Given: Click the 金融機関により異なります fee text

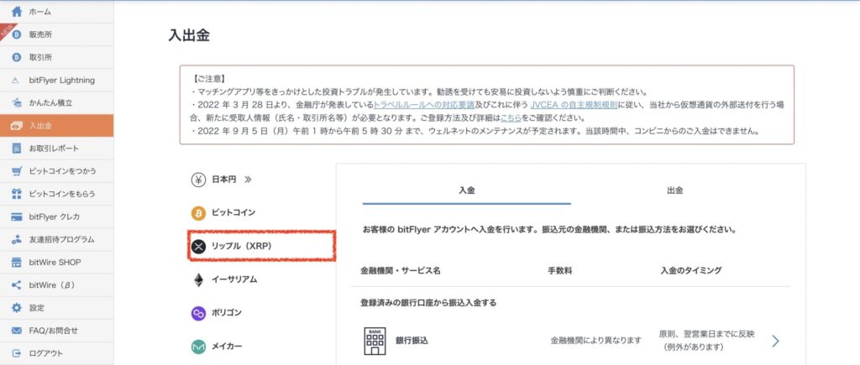Looking at the screenshot, I should click(596, 341).
